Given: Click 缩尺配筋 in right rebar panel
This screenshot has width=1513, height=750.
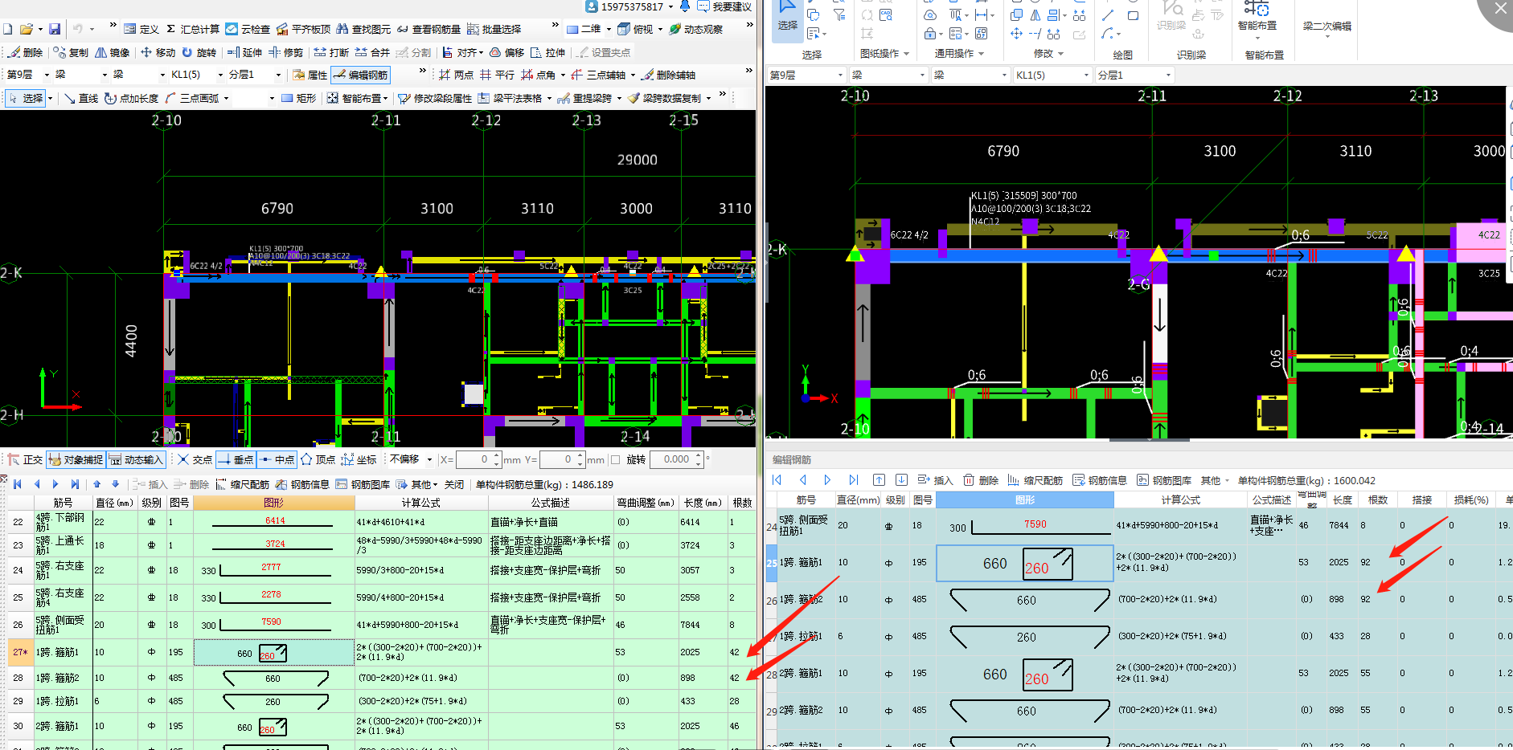Looking at the screenshot, I should click(x=1035, y=480).
